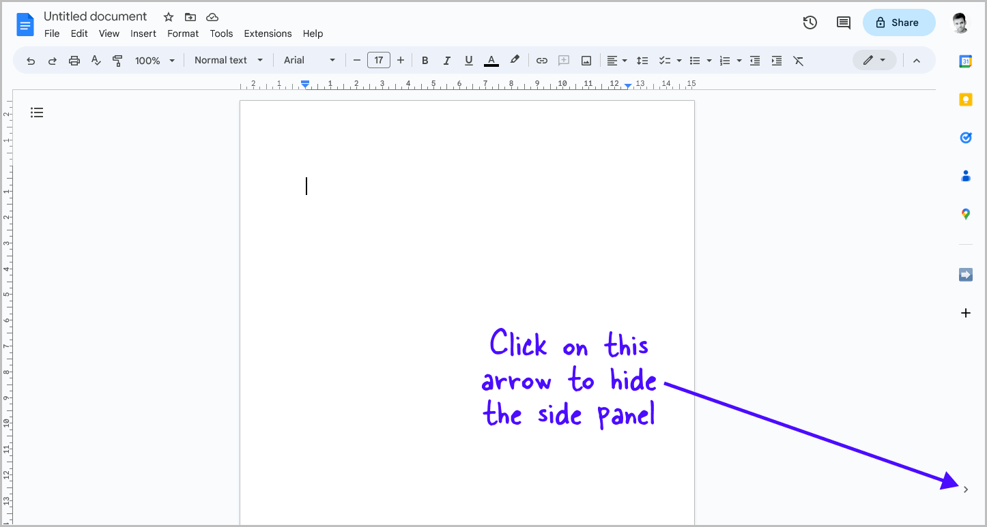Open the Format menu
This screenshot has width=987, height=527.
point(182,33)
